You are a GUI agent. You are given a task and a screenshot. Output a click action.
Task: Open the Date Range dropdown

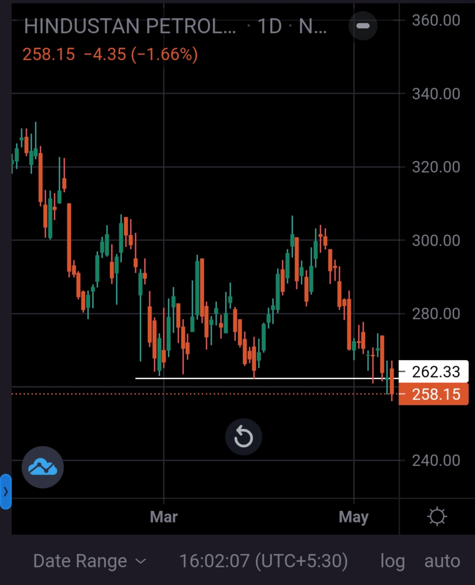[89, 561]
